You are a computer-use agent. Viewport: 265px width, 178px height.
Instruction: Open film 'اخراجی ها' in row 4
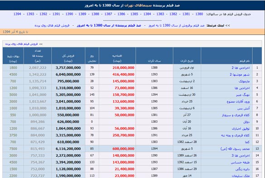tap(242, 88)
